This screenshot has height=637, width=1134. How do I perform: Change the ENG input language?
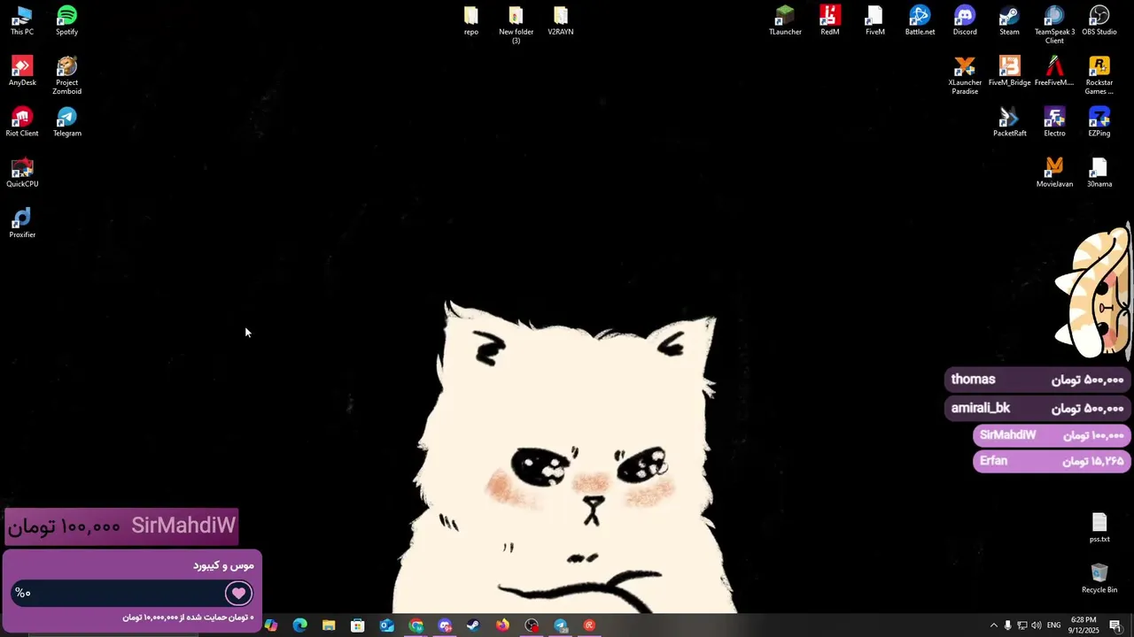click(x=1054, y=625)
